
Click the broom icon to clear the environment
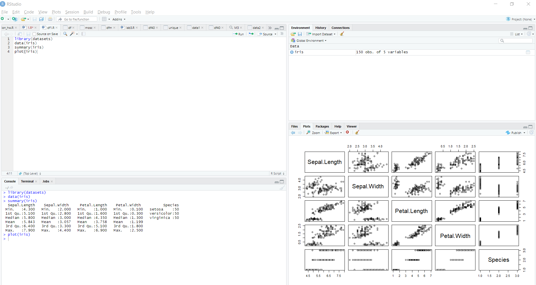342,34
